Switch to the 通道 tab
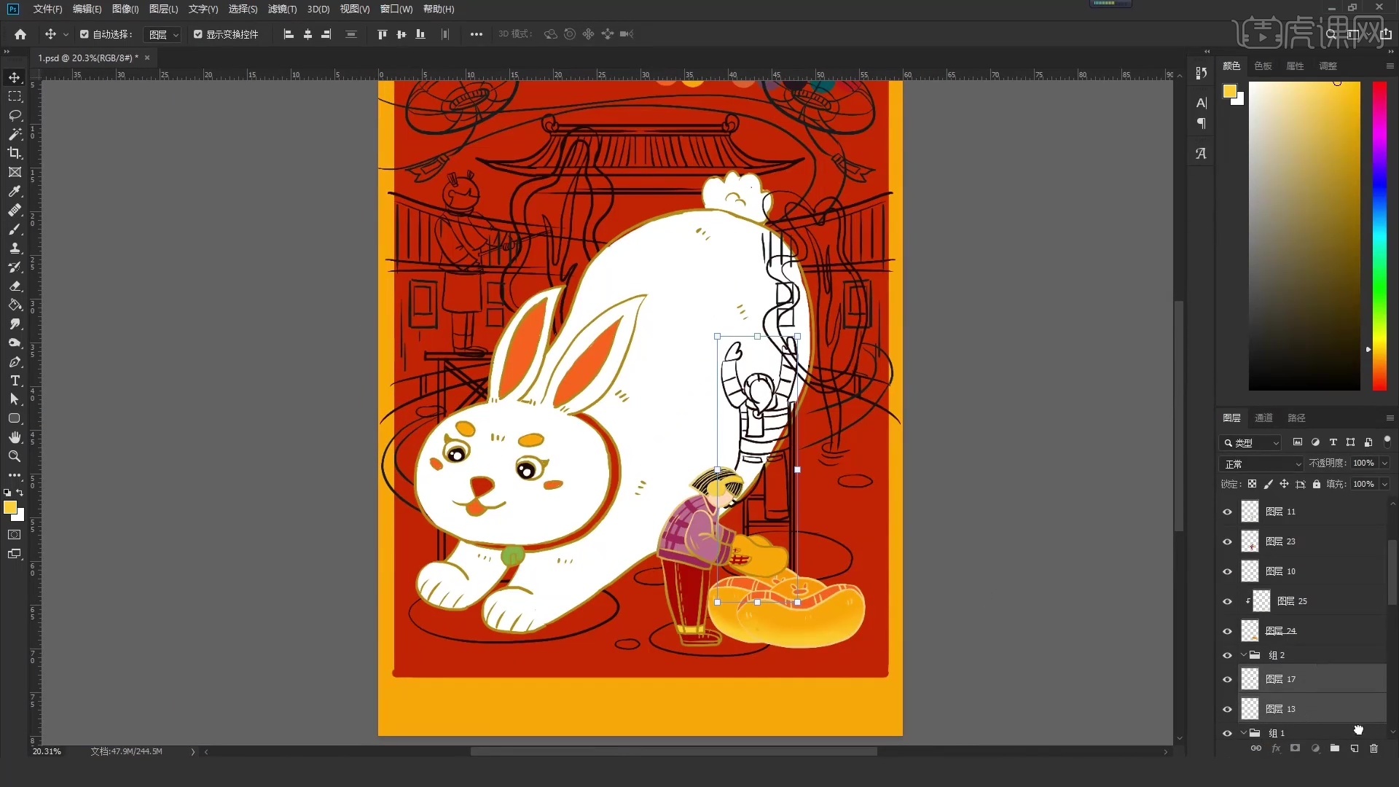The height and width of the screenshot is (787, 1399). tap(1263, 418)
